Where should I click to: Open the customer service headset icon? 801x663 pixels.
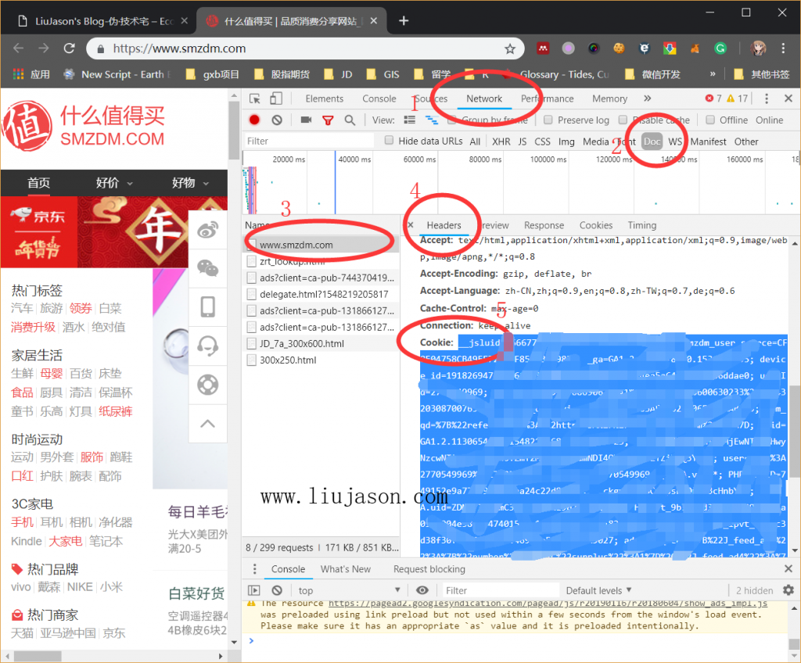(x=208, y=346)
